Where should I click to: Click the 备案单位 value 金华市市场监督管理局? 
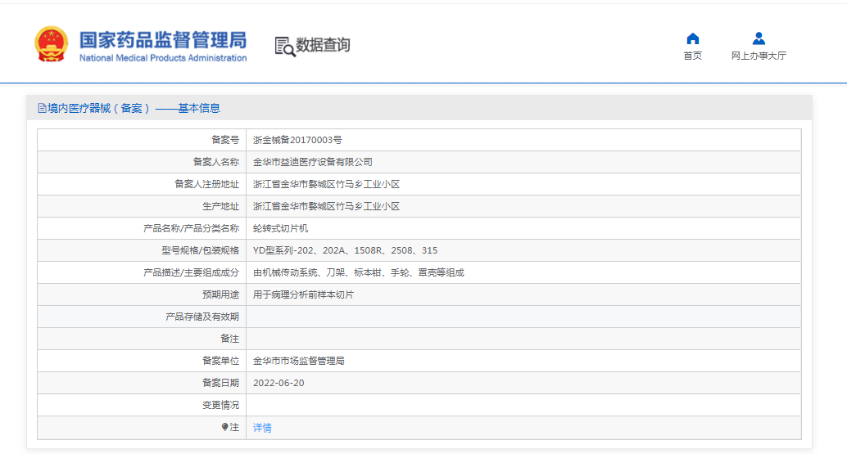point(298,361)
